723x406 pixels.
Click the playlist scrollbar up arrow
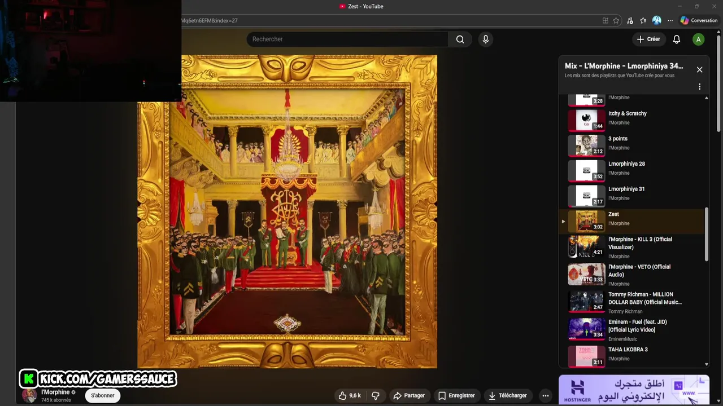click(x=706, y=98)
